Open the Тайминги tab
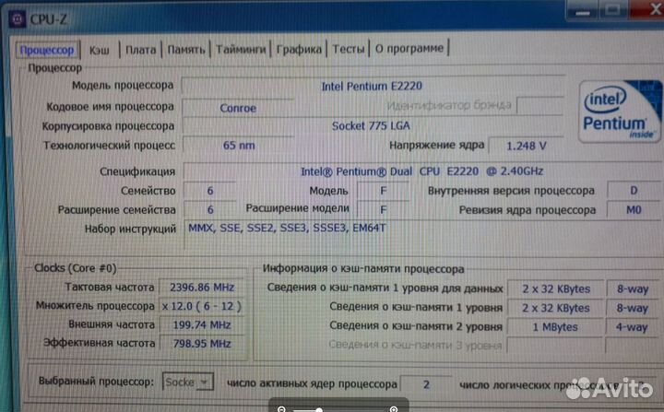Screen dimensions: 664x412 coord(241,49)
